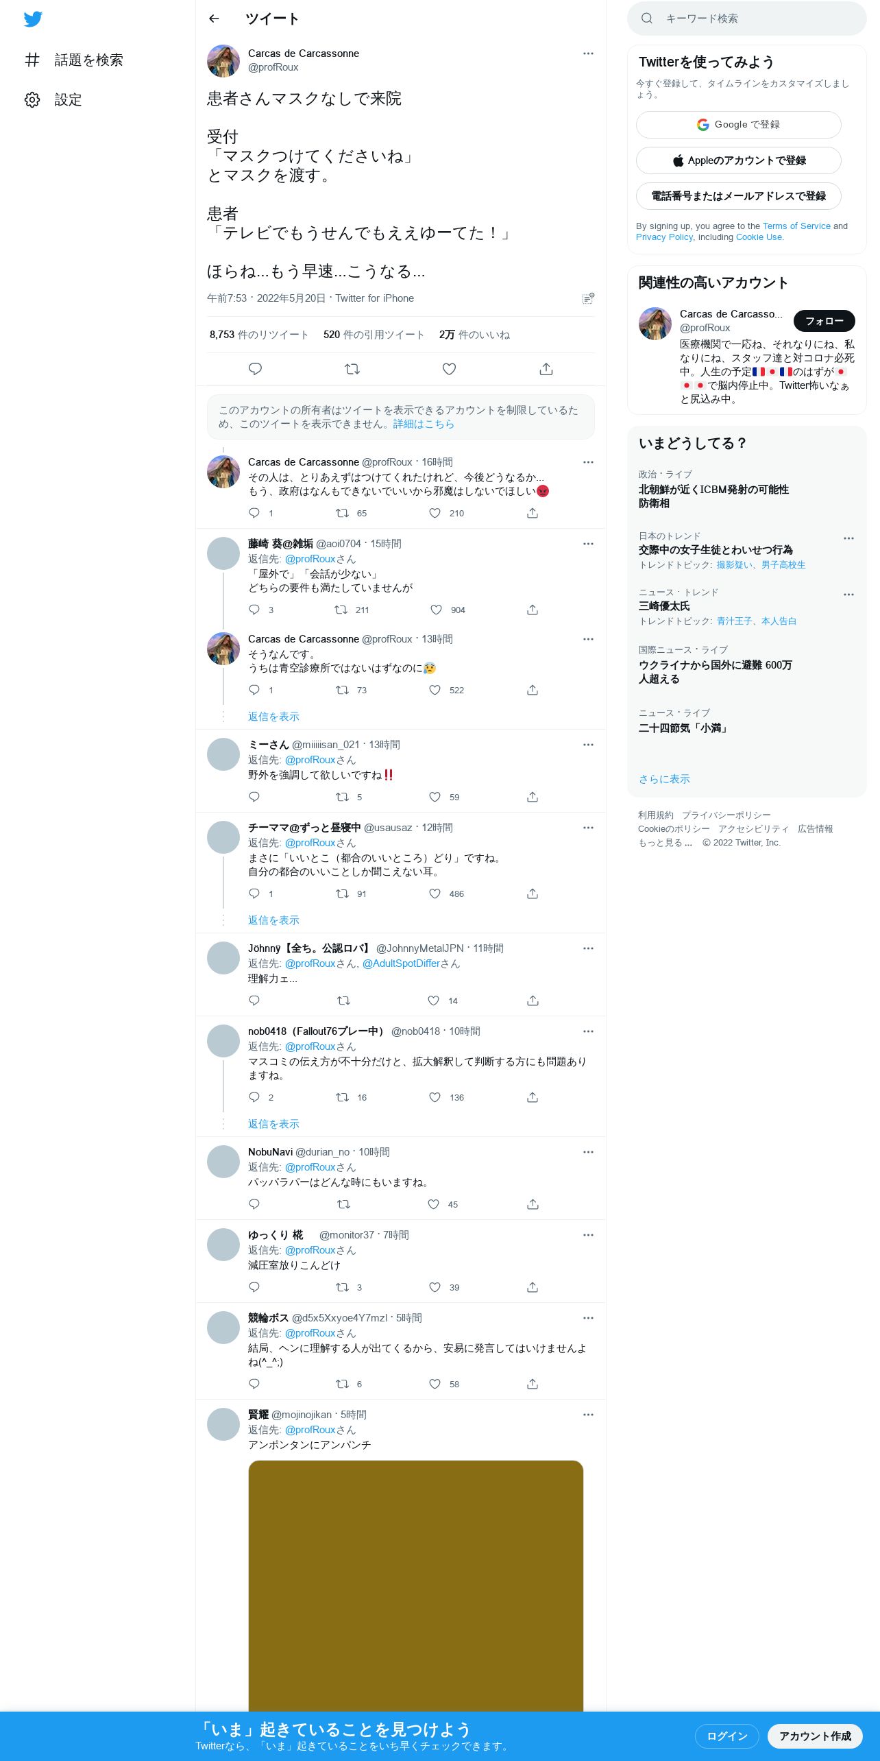Open more options on ミーさん's reply
The width and height of the screenshot is (880, 1761).
click(588, 745)
